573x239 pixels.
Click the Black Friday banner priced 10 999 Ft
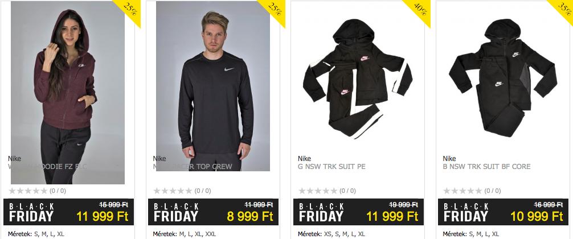(503, 212)
